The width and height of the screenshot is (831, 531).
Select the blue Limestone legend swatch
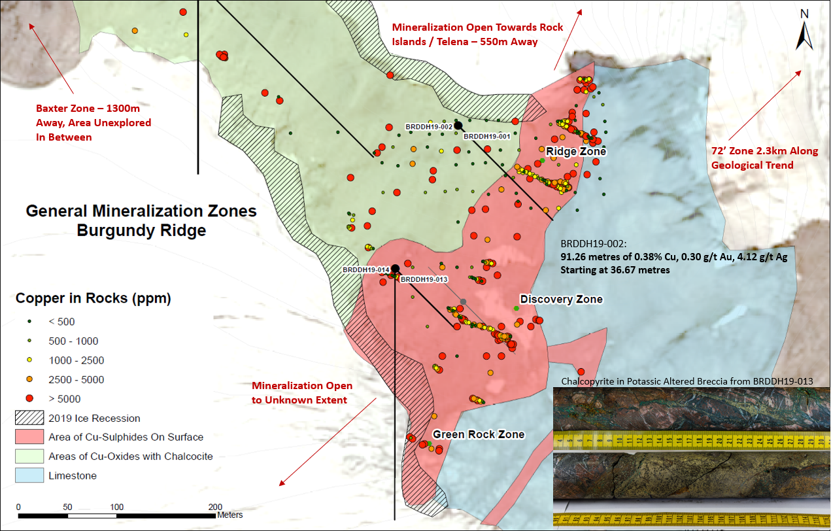pyautogui.click(x=28, y=475)
